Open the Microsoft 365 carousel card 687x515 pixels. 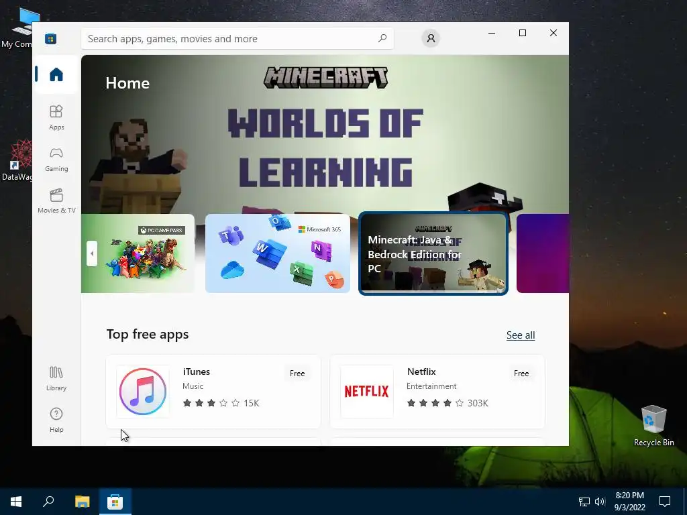click(278, 253)
